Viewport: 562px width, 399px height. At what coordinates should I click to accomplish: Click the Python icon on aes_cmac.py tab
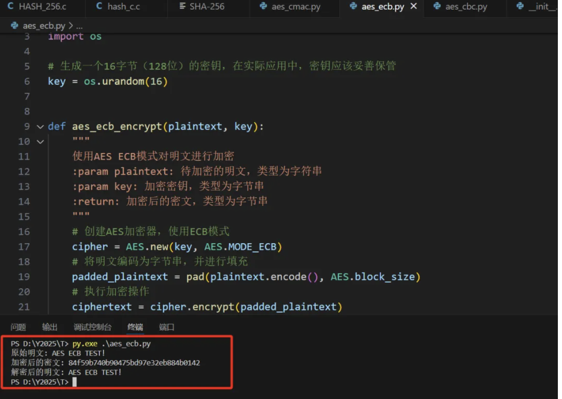tap(264, 6)
